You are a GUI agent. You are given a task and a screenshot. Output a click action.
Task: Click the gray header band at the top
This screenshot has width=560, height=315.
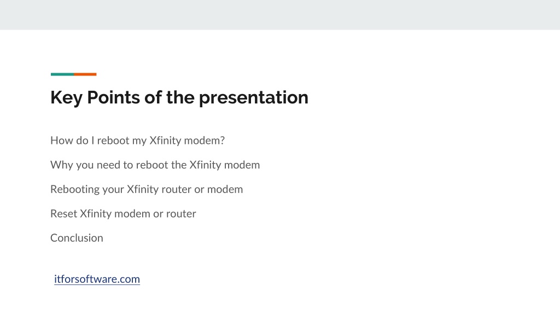tap(280, 15)
